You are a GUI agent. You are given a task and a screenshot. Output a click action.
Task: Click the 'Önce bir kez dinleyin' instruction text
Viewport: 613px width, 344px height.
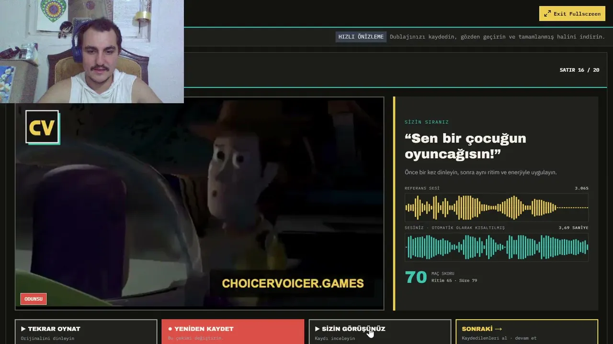pos(481,172)
